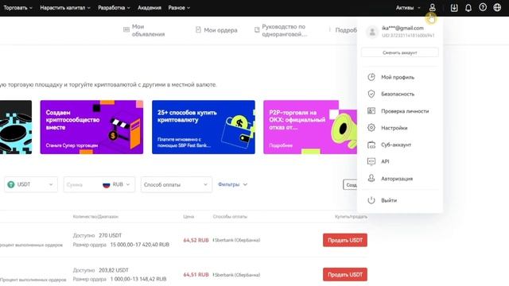Click the Руководство guide icon
This screenshot has height=286, width=509.
pyautogui.click(x=257, y=30)
